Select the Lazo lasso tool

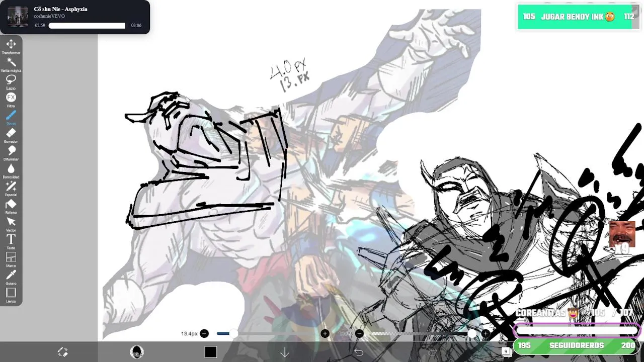[11, 82]
